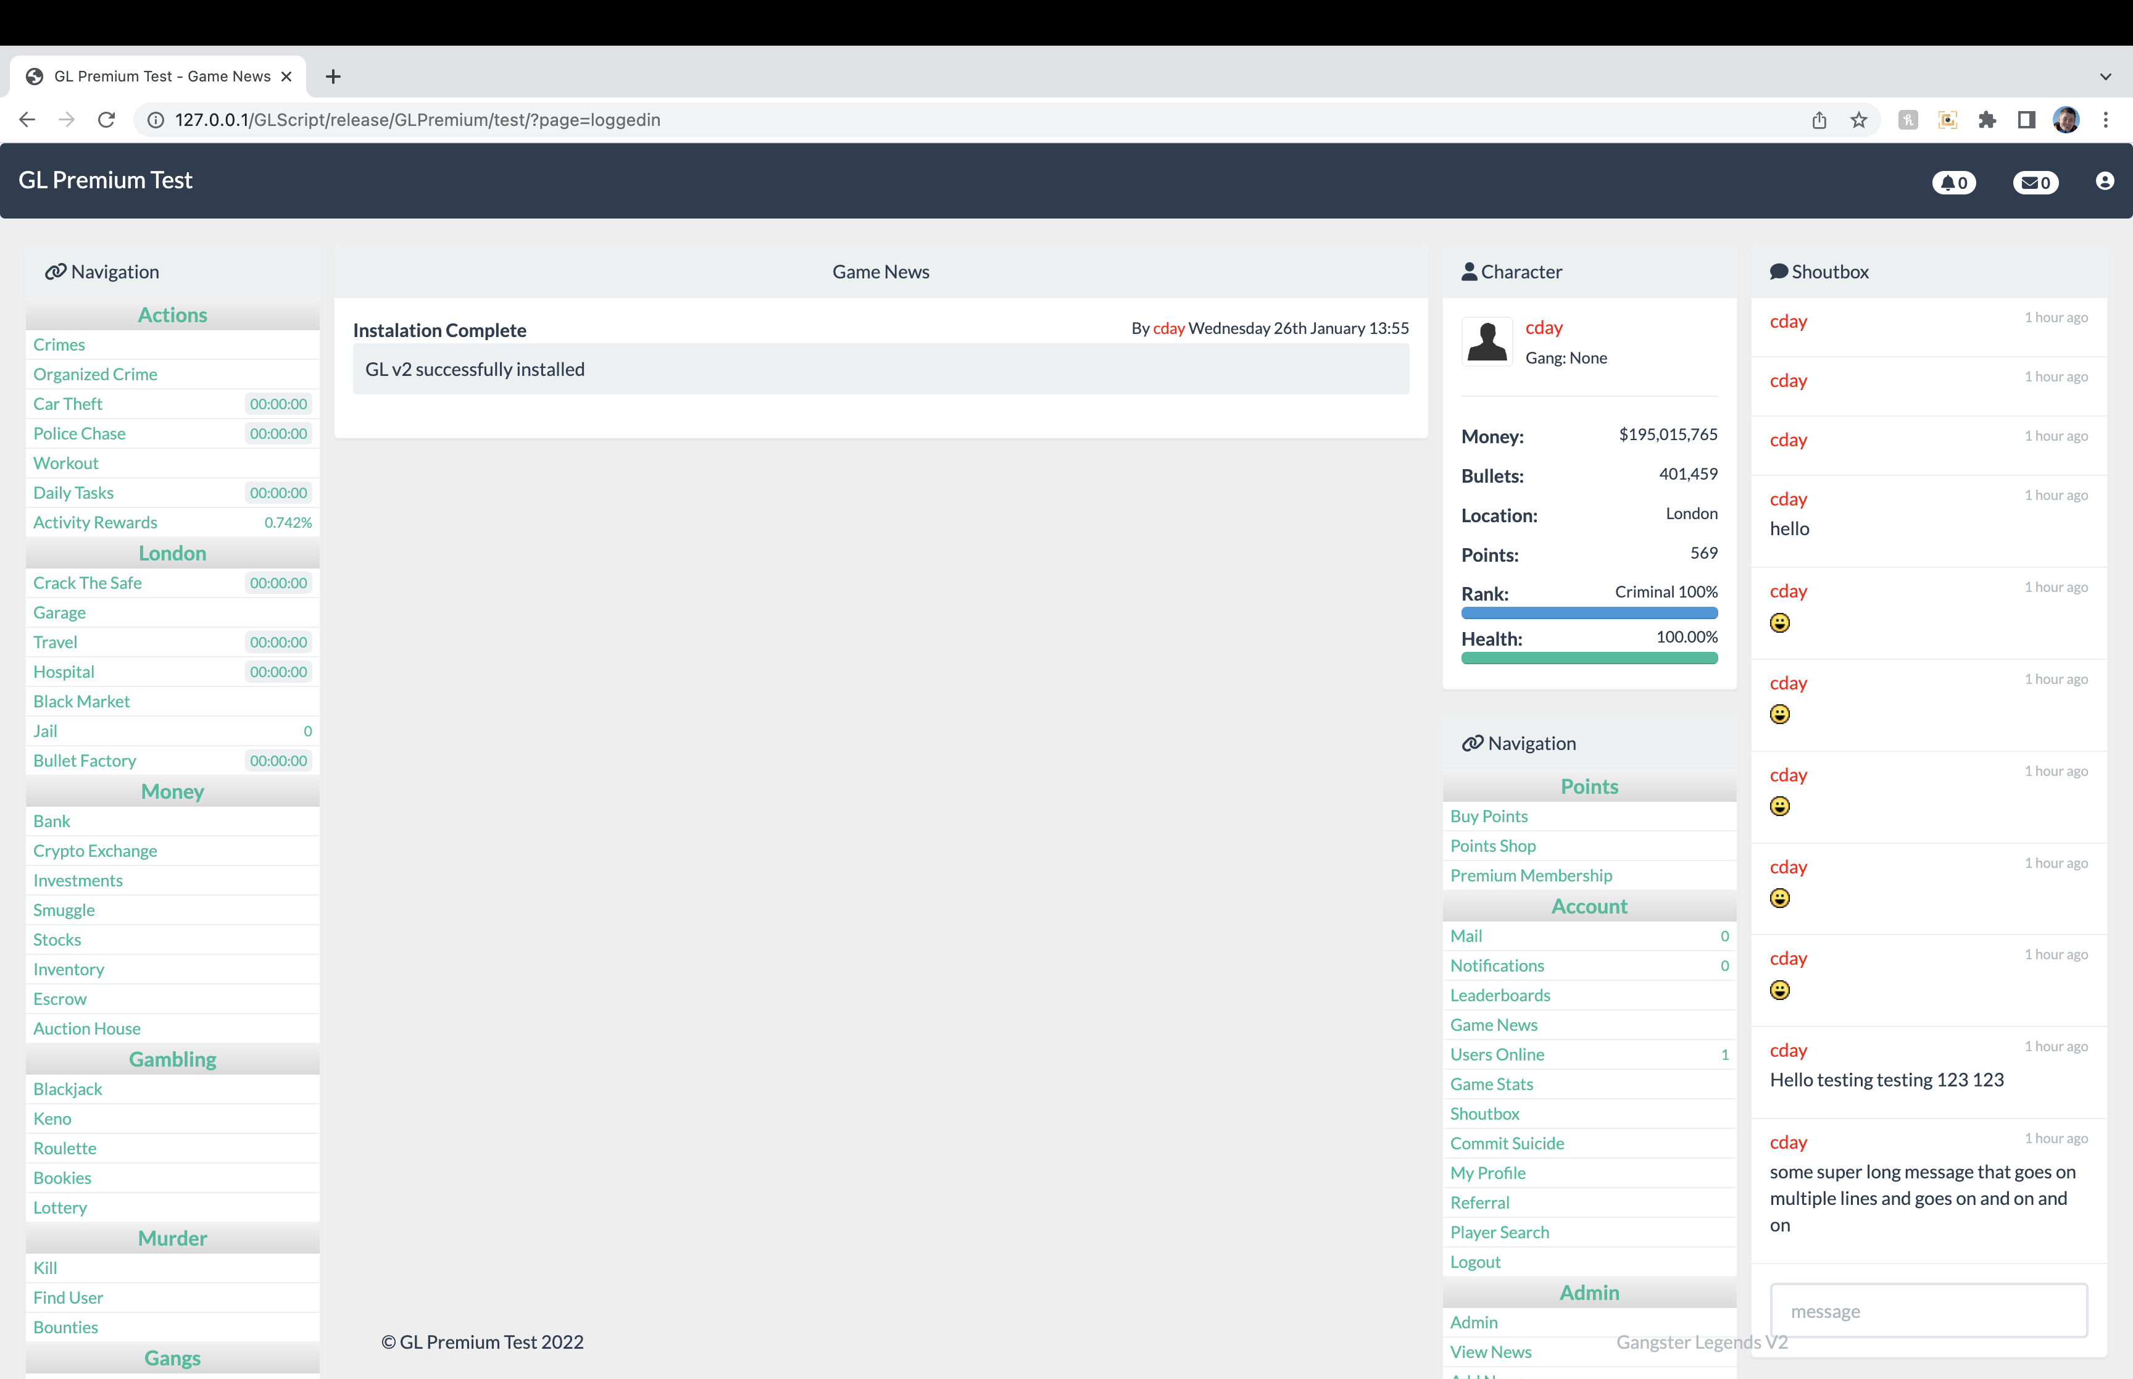Image resolution: width=2133 pixels, height=1379 pixels.
Task: Click the user account icon in header
Action: pyautogui.click(x=2105, y=181)
